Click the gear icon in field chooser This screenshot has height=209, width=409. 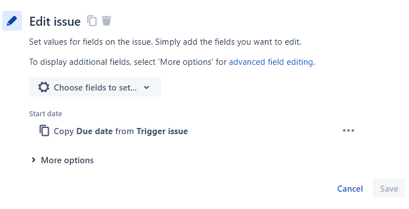point(44,87)
